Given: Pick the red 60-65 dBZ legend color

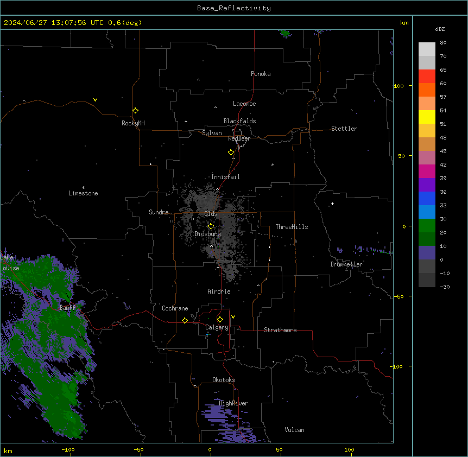Looking at the screenshot, I should coord(427,77).
